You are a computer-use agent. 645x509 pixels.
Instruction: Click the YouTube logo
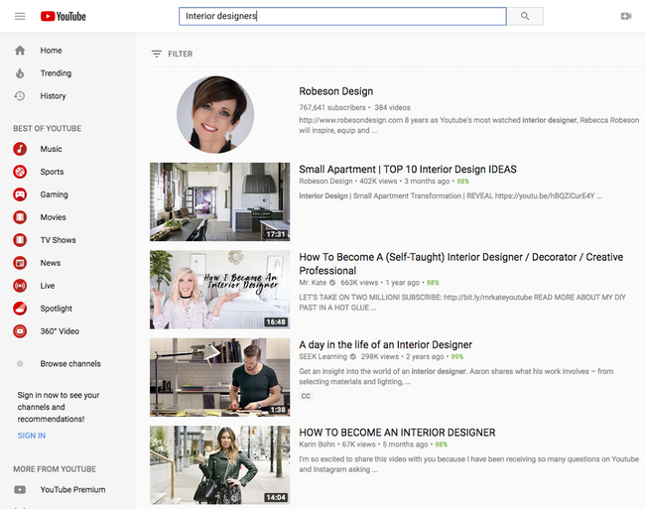pos(63,16)
